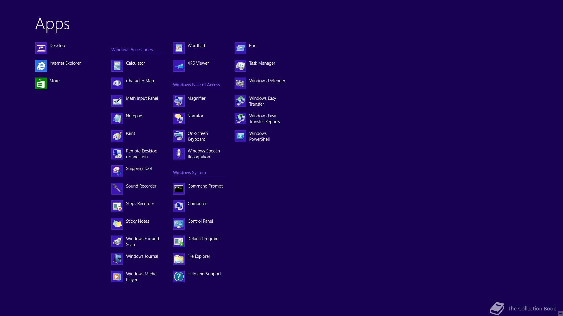
Task: Click the Internet Explorer icon
Action: (41, 66)
